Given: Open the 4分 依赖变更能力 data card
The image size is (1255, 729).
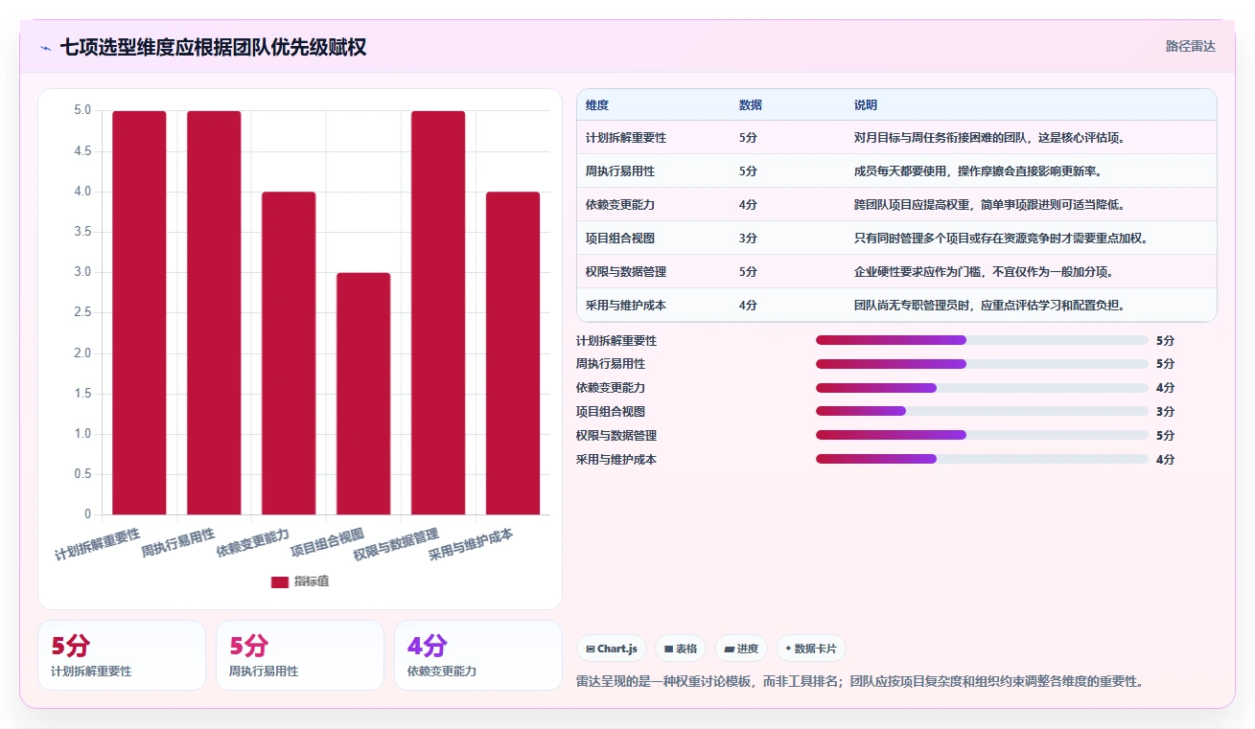Looking at the screenshot, I should 478,655.
